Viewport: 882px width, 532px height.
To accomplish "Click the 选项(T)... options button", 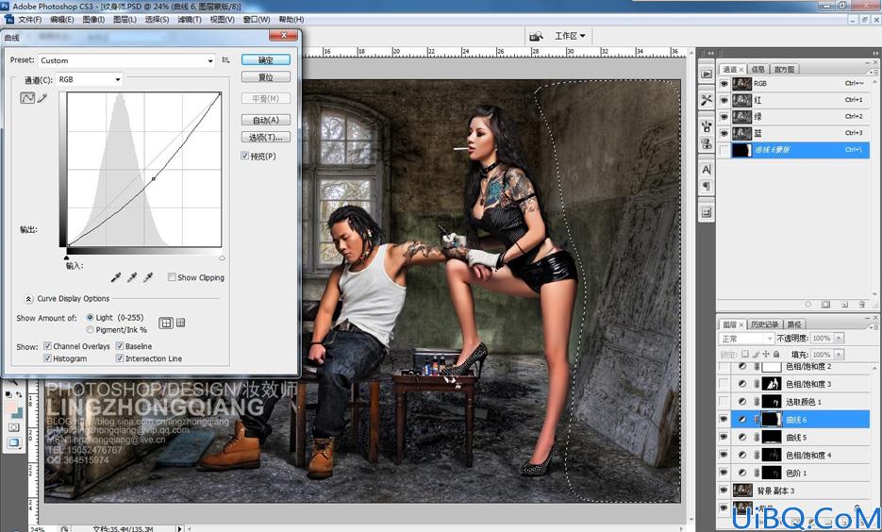I will tap(266, 137).
